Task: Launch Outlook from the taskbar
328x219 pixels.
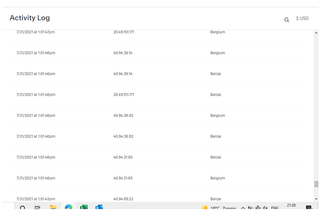Action: click(x=99, y=207)
